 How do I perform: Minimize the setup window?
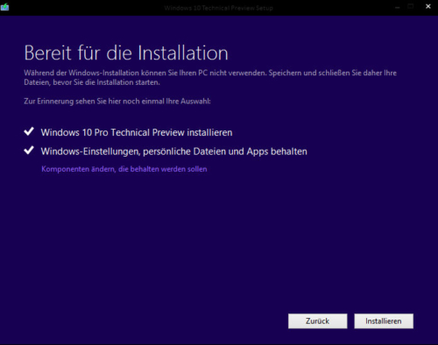click(397, 7)
